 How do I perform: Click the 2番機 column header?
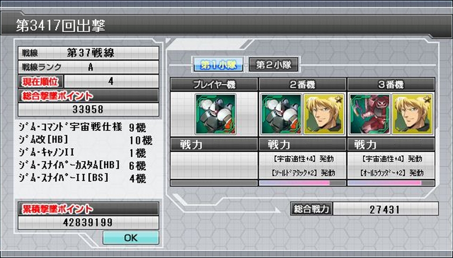click(x=302, y=84)
